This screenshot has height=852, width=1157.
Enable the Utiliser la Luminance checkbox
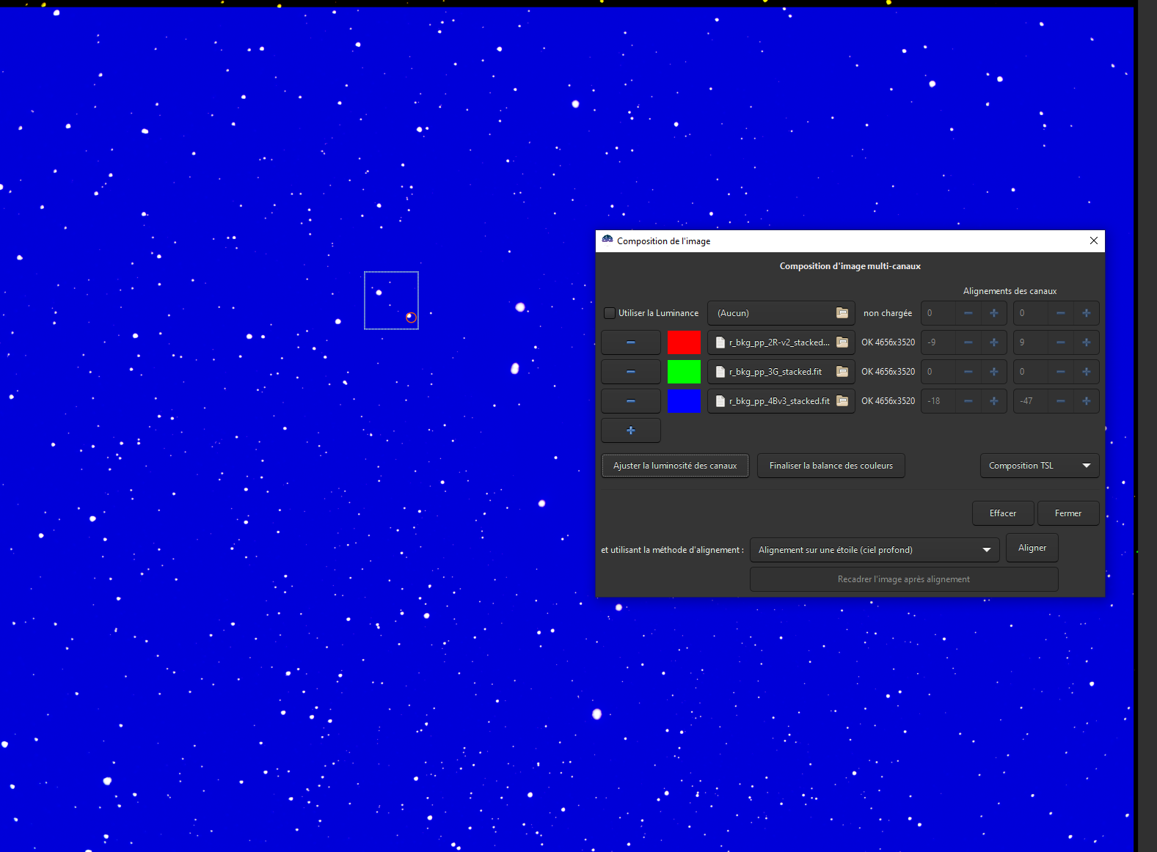click(x=610, y=313)
